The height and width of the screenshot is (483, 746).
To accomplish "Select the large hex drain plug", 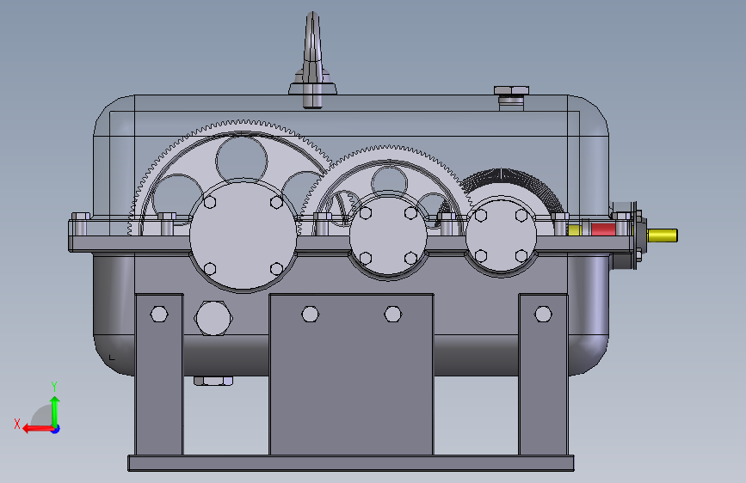I will [213, 318].
